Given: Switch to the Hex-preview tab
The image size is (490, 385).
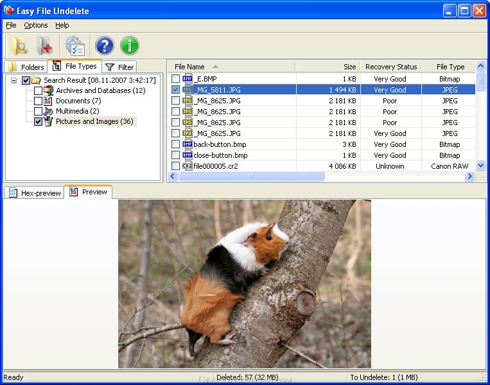Looking at the screenshot, I should [x=35, y=193].
